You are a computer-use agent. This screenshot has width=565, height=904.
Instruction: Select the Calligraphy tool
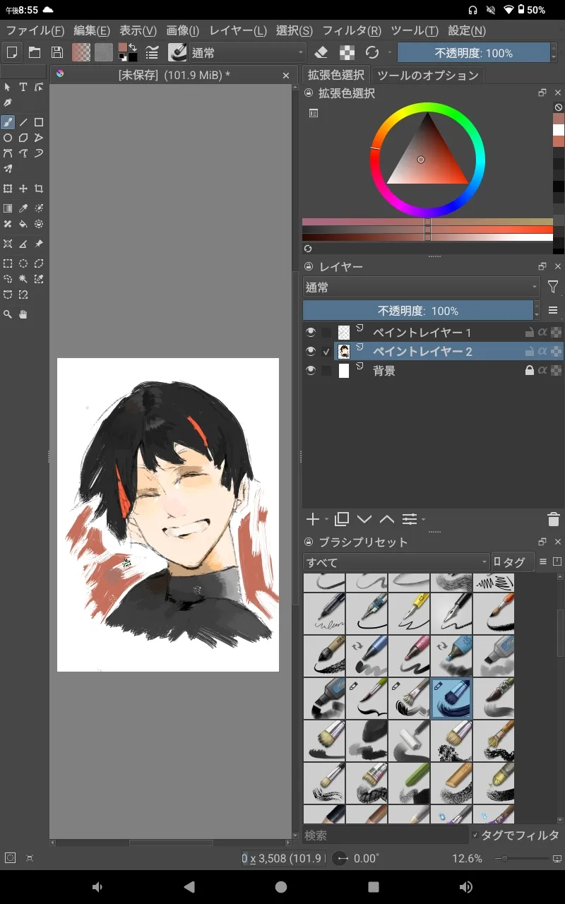point(8,102)
